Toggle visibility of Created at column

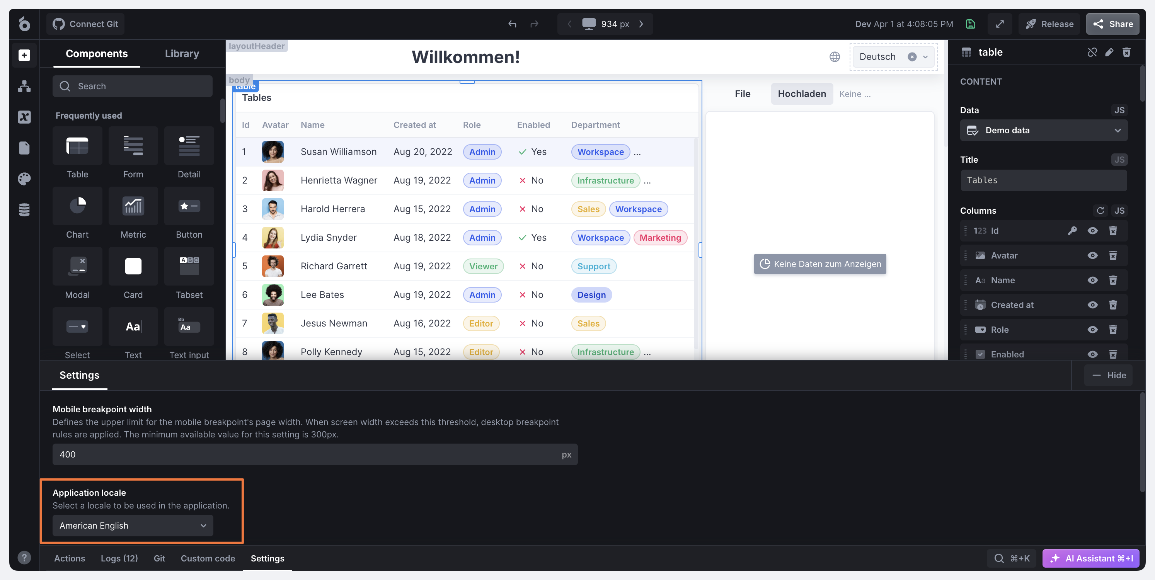[1093, 305]
